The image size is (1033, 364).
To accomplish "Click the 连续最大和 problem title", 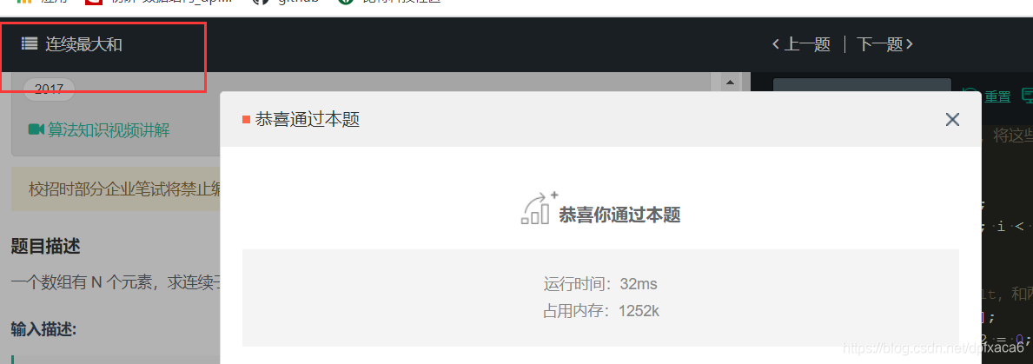I will click(x=83, y=44).
